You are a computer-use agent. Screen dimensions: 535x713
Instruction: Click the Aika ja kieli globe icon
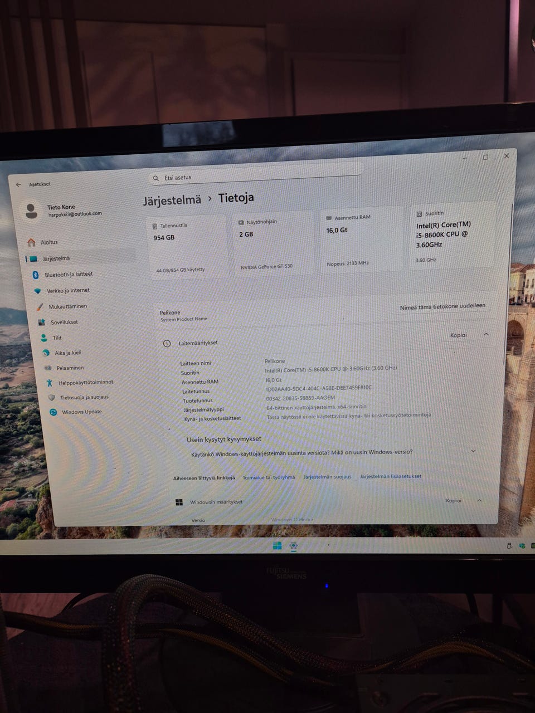tap(46, 353)
